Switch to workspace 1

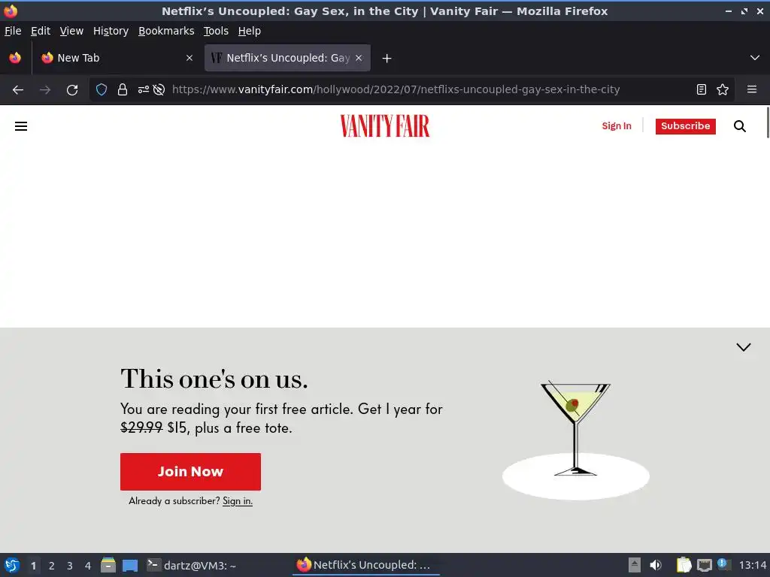(33, 566)
